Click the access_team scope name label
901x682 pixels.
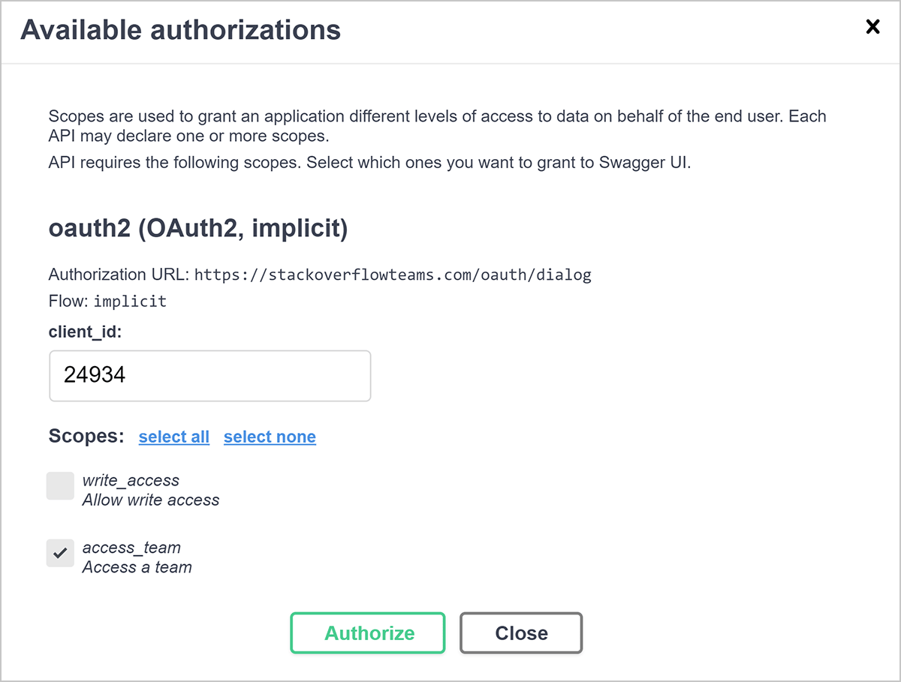click(x=131, y=548)
